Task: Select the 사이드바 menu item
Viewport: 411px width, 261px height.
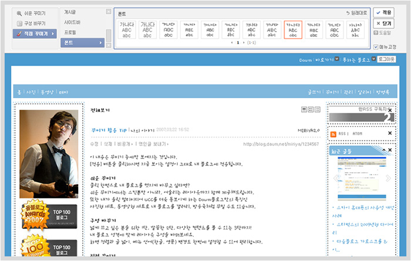Action: point(72,22)
